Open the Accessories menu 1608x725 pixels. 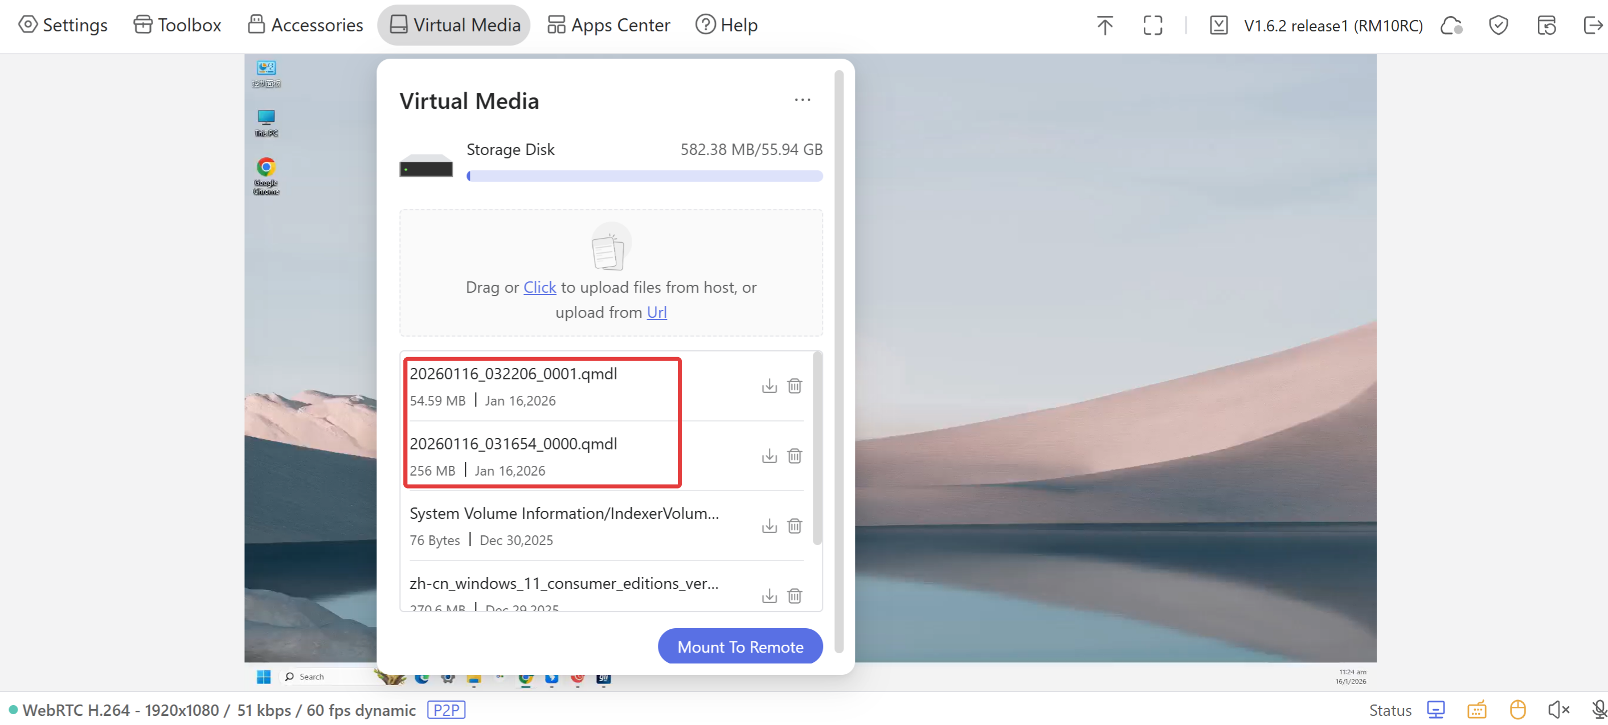tap(305, 25)
